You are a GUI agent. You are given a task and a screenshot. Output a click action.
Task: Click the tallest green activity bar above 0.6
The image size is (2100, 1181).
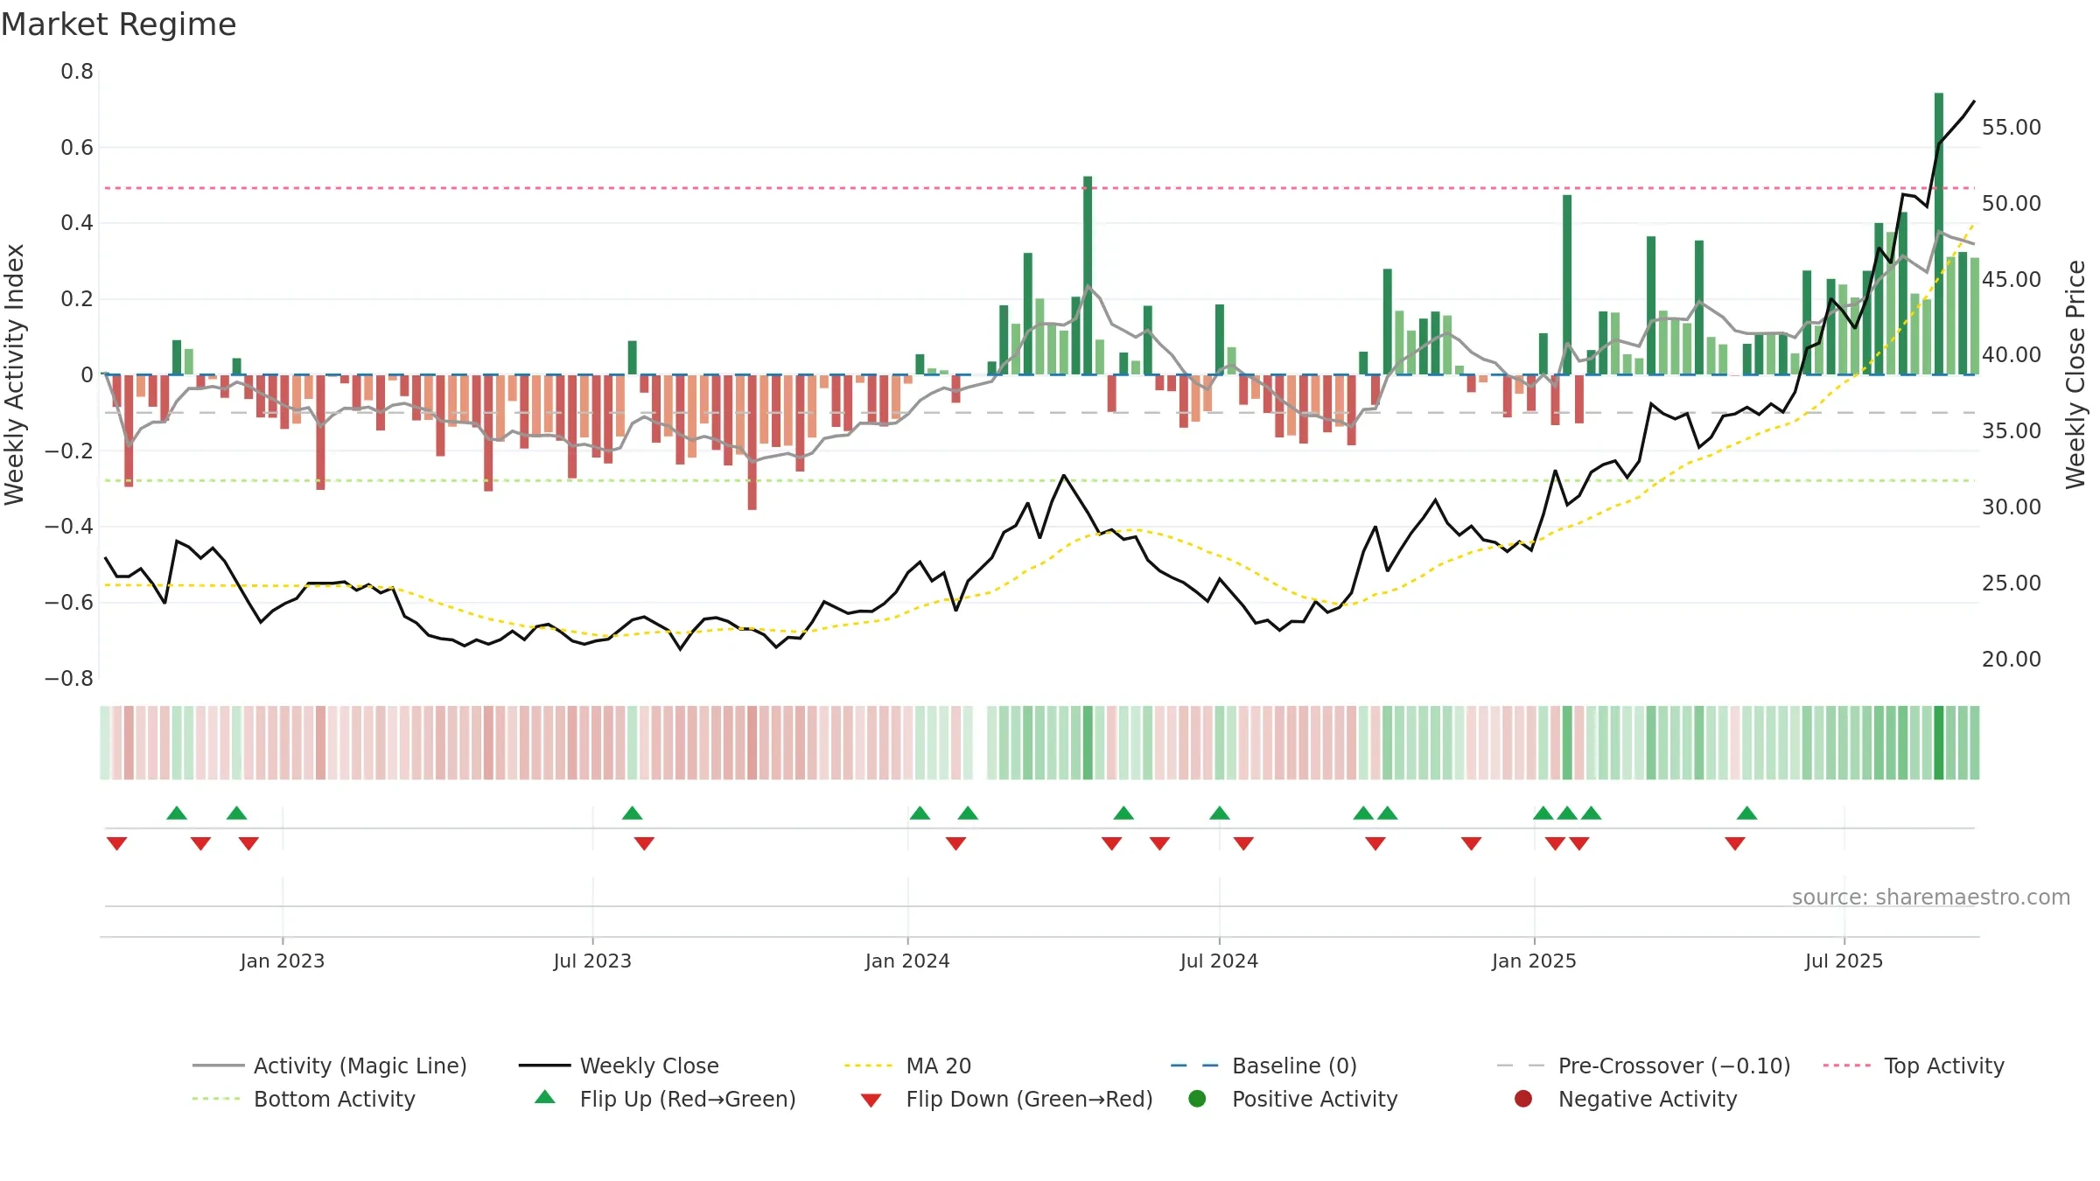(x=1939, y=234)
